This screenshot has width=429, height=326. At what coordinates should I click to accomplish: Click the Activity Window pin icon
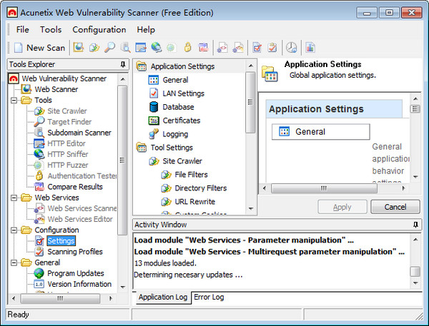pos(415,225)
